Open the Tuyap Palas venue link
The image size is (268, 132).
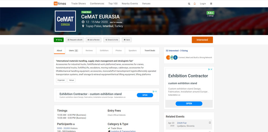(x=94, y=26)
